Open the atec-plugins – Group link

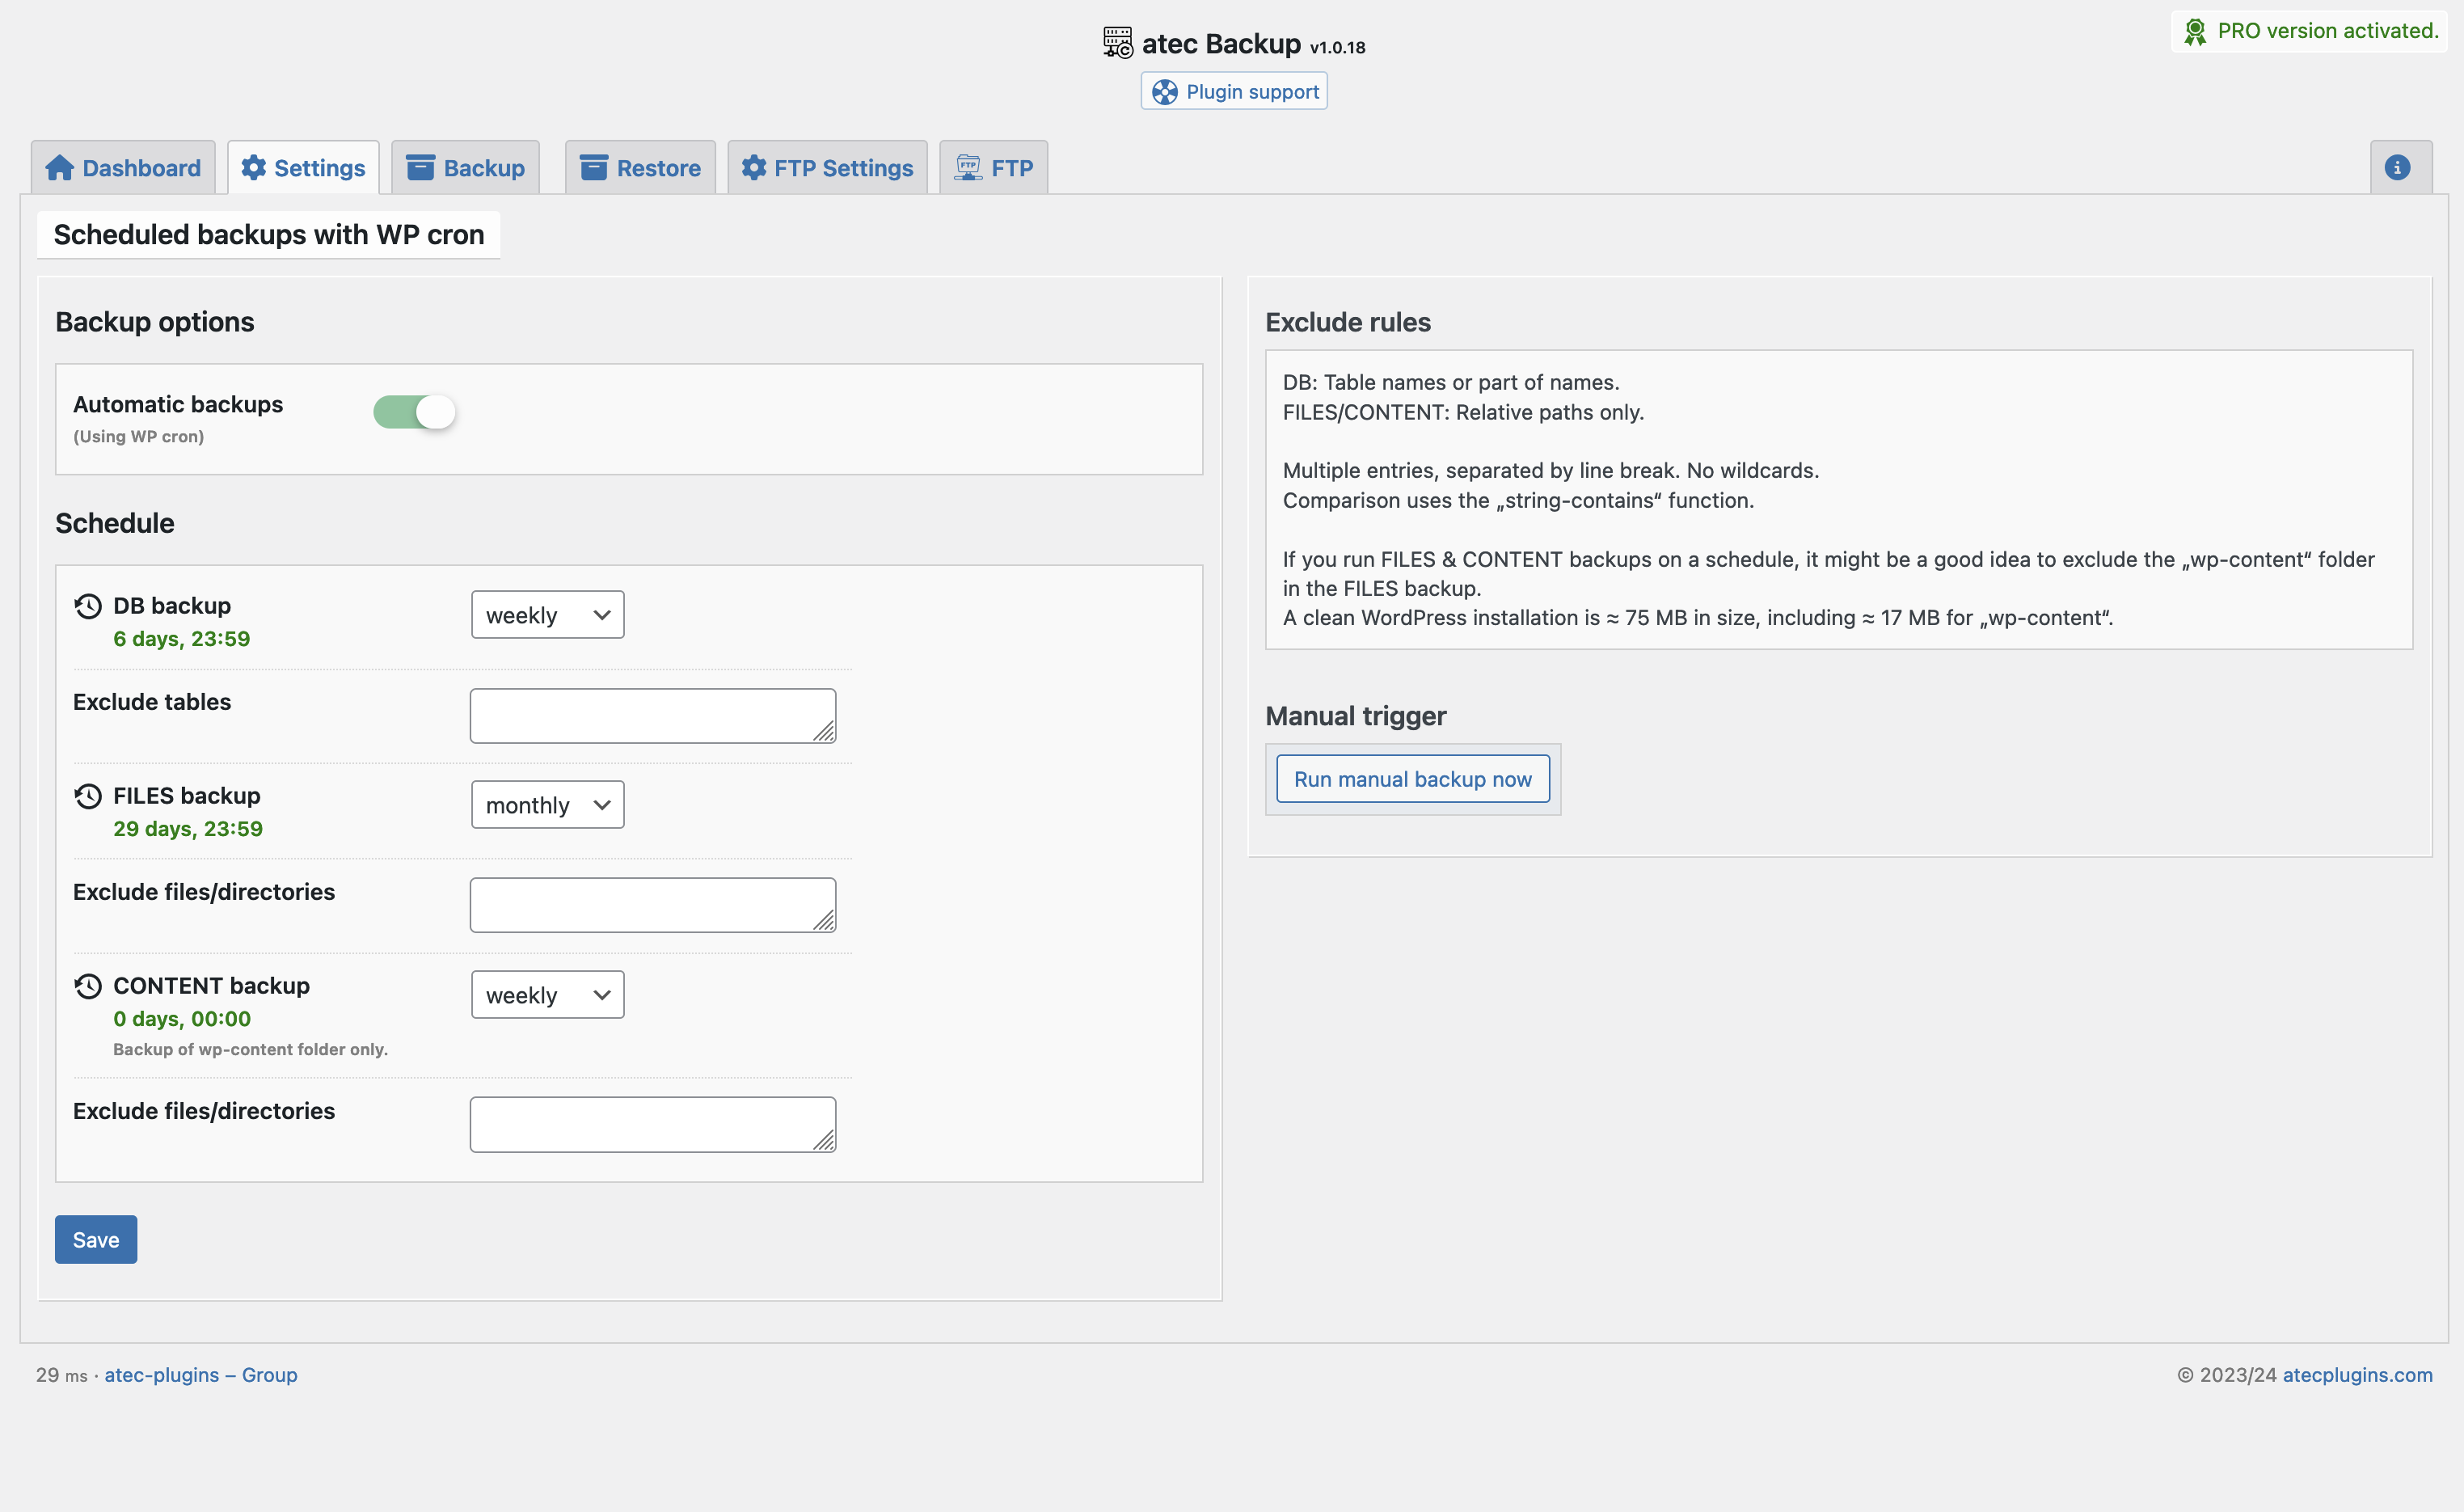coord(200,1375)
